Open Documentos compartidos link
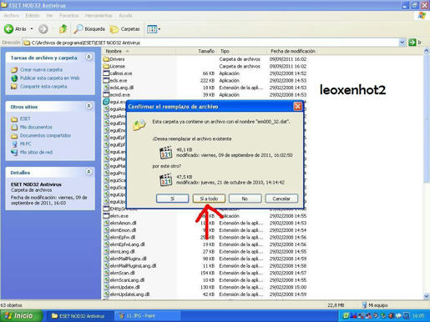Screen dimensions: 430x322 [x=45, y=136]
